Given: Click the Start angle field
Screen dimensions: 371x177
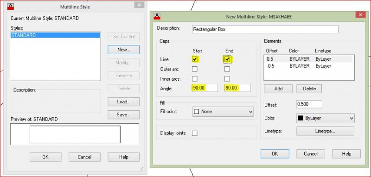Looking at the screenshot, I should click(205, 88).
